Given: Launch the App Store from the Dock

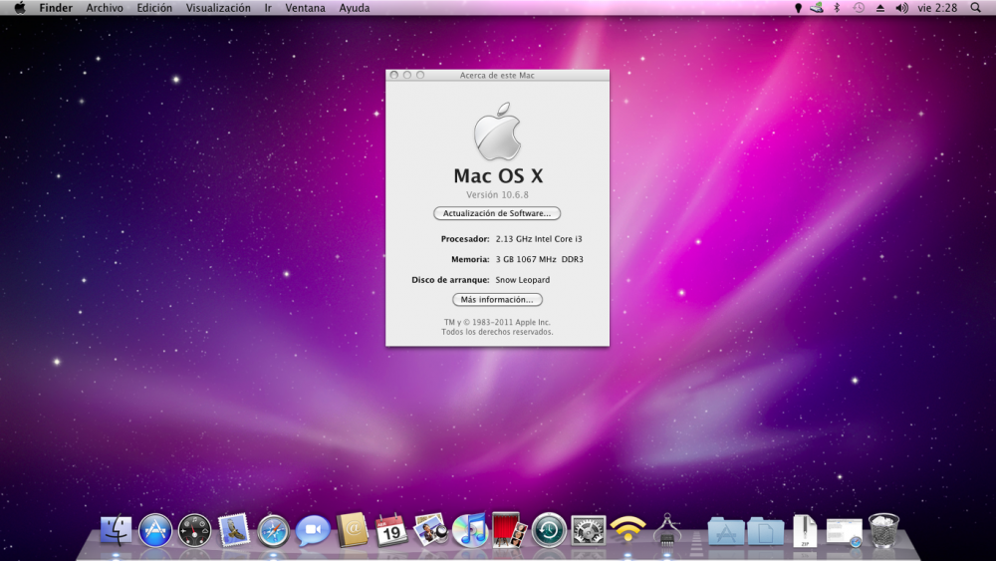Looking at the screenshot, I should (x=155, y=530).
